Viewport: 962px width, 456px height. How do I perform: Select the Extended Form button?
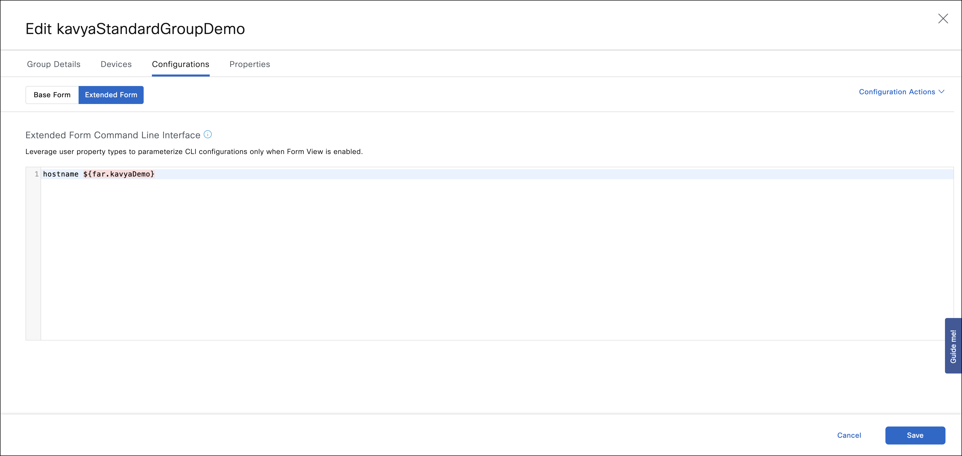coord(111,95)
